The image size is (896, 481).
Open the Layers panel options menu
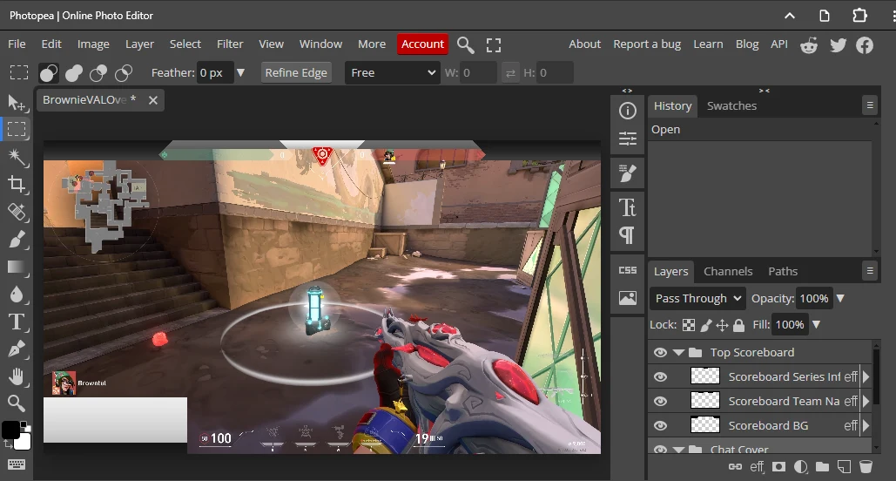coord(870,270)
